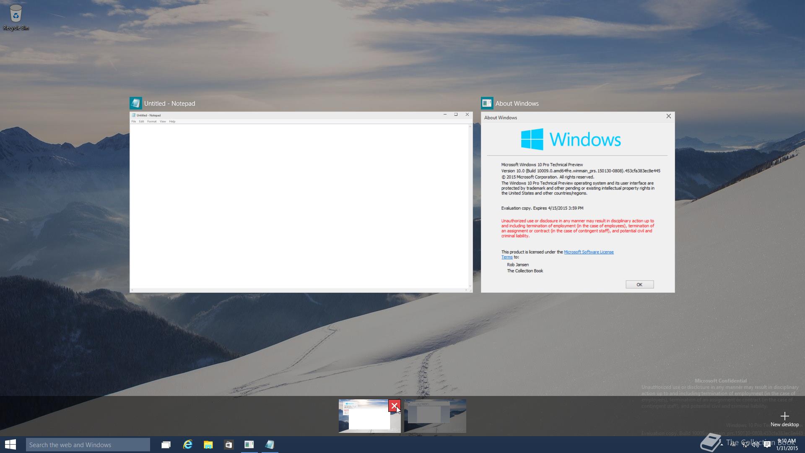
Task: Click the network status icon in system tray
Action: pyautogui.click(x=746, y=445)
